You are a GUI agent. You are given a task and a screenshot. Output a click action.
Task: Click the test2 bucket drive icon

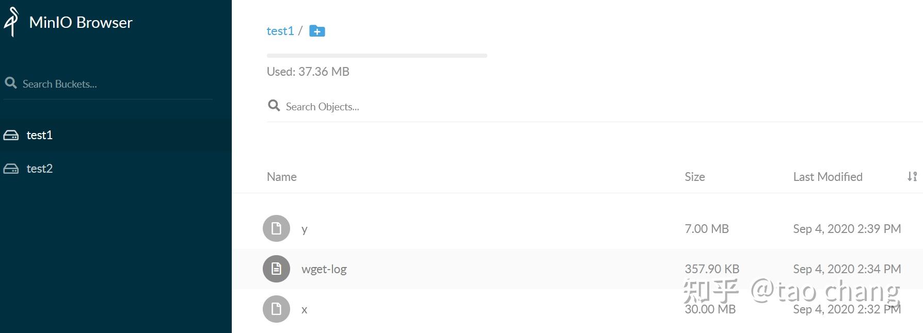tap(11, 169)
